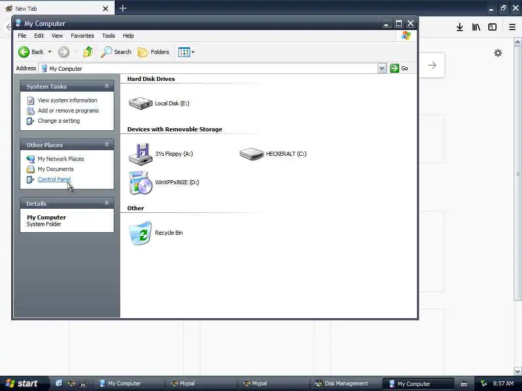The width and height of the screenshot is (522, 391).
Task: Open the Views dropdown button
Action: (186, 52)
